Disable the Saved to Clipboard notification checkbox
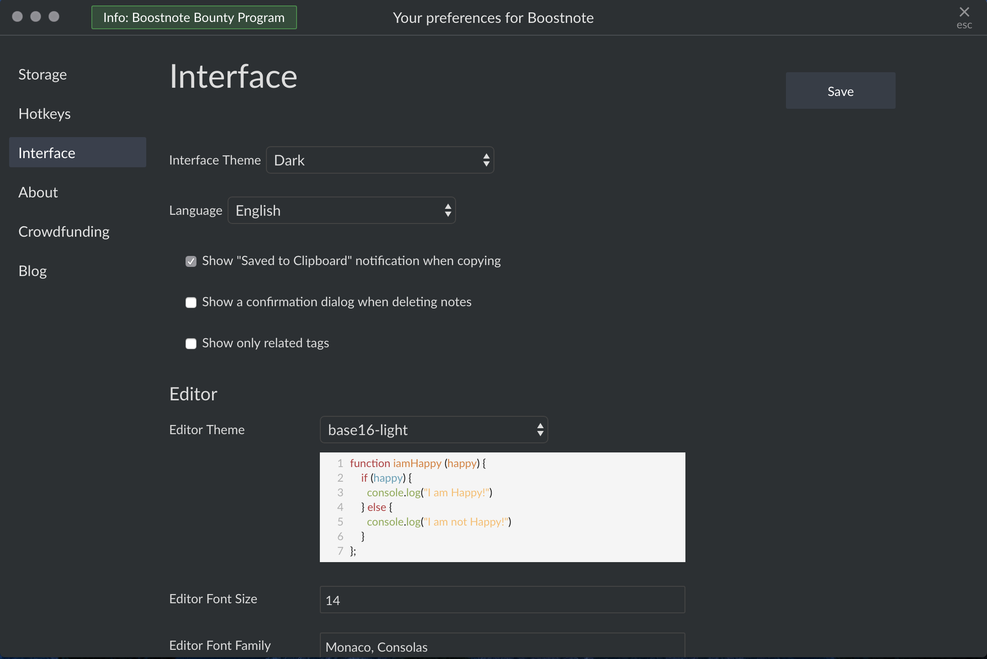This screenshot has width=987, height=659. coord(191,261)
